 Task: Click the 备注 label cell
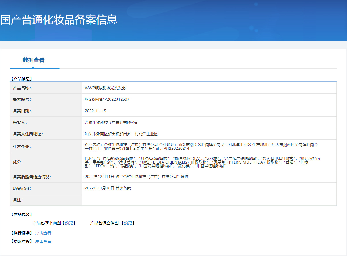[x=46, y=200]
